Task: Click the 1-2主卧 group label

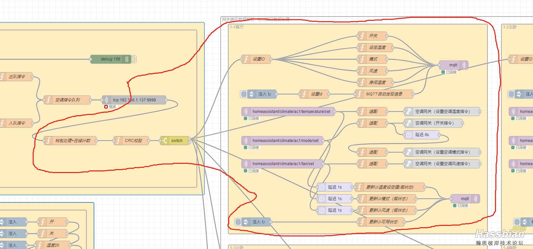Action: click(x=510, y=27)
